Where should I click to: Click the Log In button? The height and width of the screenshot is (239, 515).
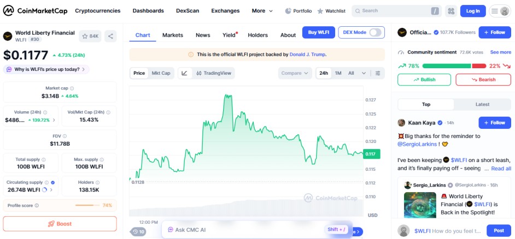point(473,11)
